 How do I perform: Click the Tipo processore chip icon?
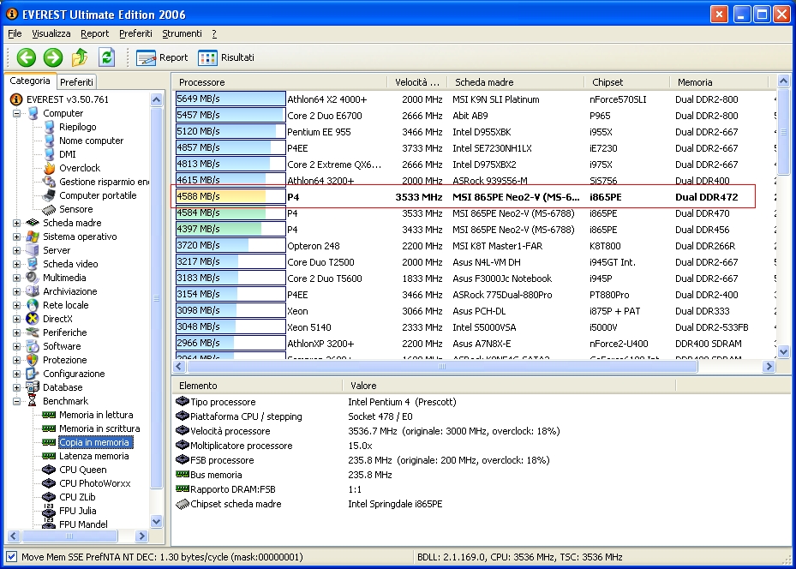(183, 402)
